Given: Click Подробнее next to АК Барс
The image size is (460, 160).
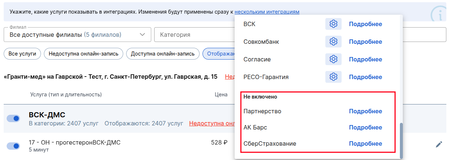Looking at the screenshot, I should click(x=366, y=127).
